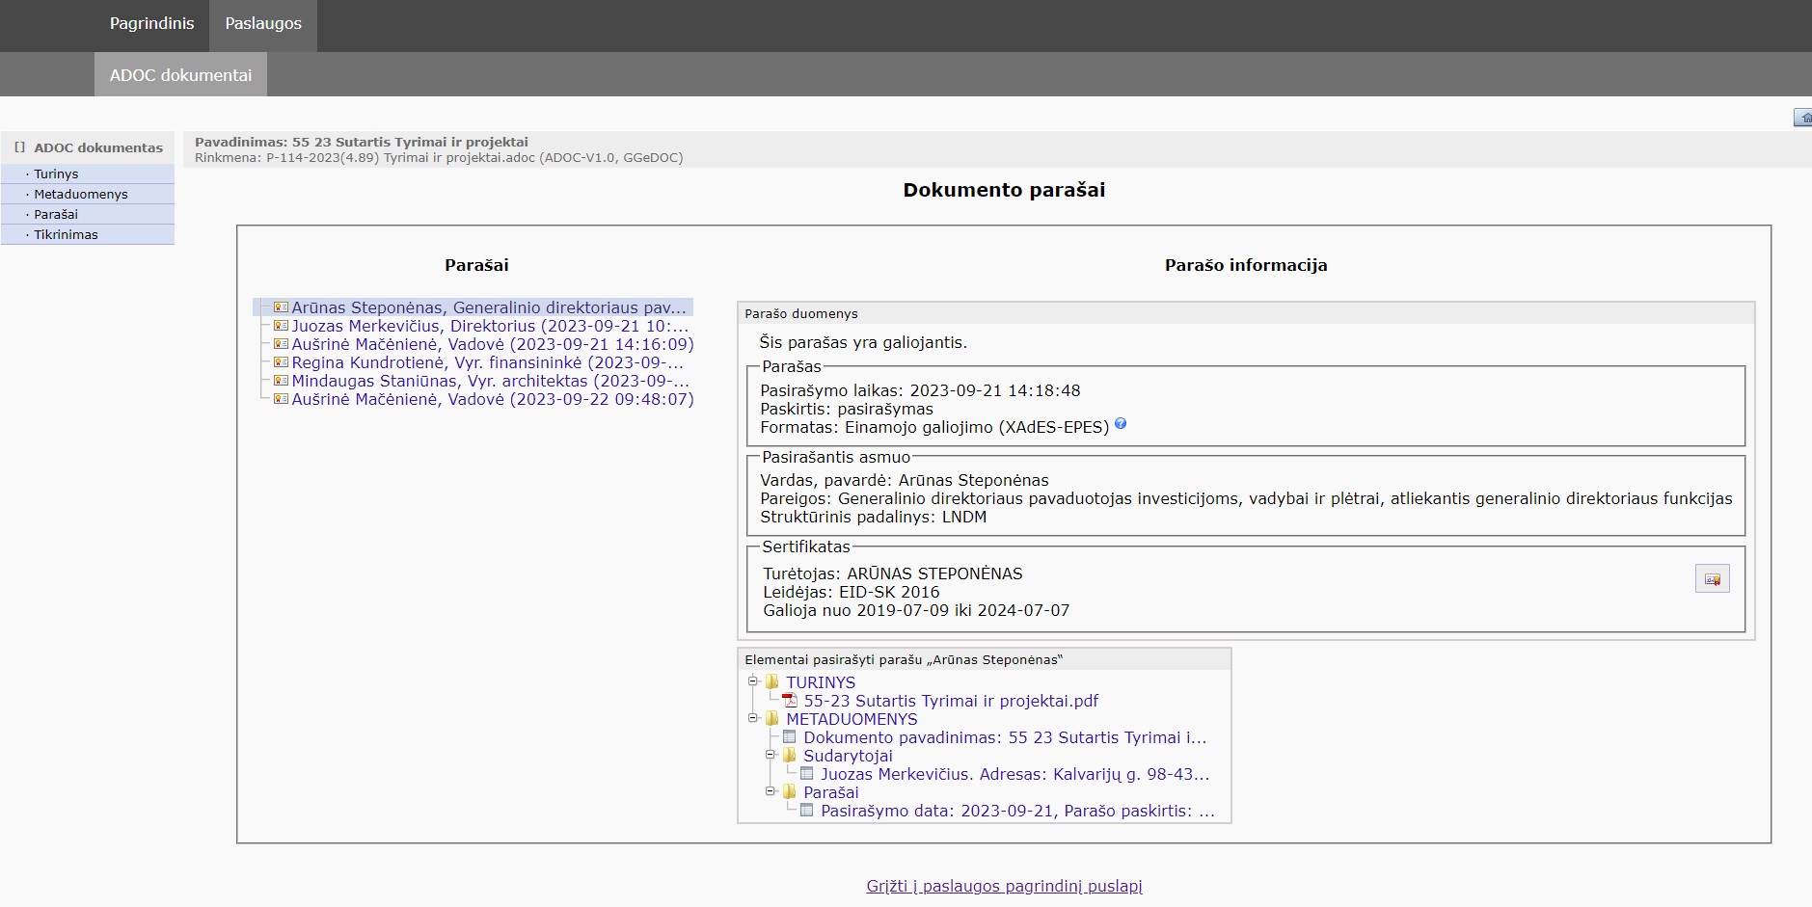Open the Paslaugos top menu item
This screenshot has height=907, width=1812.
263,24
